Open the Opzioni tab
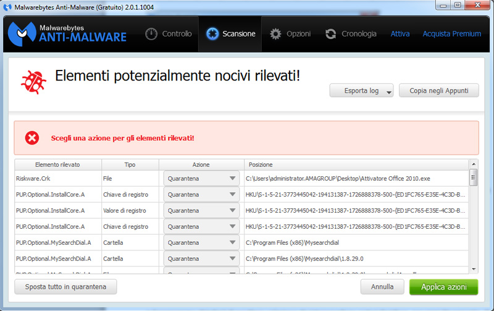 (290, 34)
